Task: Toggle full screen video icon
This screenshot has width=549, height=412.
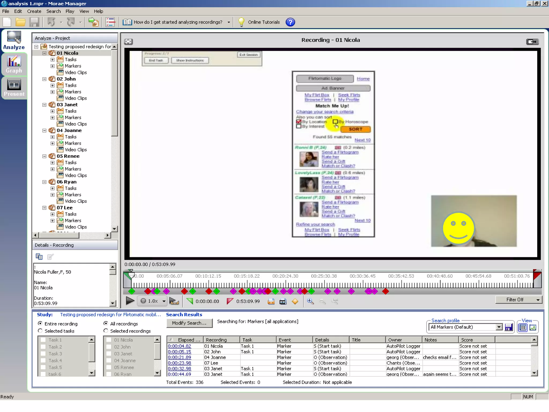Action: click(128, 42)
